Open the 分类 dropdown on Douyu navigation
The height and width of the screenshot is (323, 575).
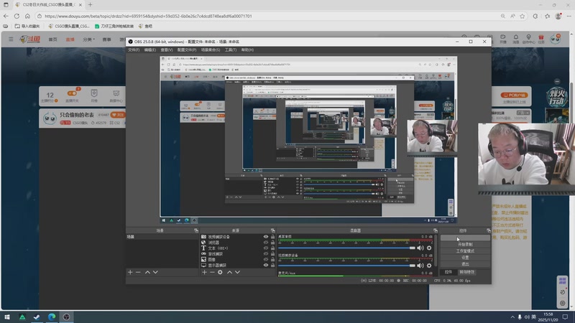click(88, 39)
